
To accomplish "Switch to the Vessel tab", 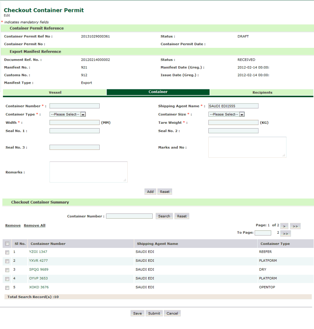I will pos(55,92).
